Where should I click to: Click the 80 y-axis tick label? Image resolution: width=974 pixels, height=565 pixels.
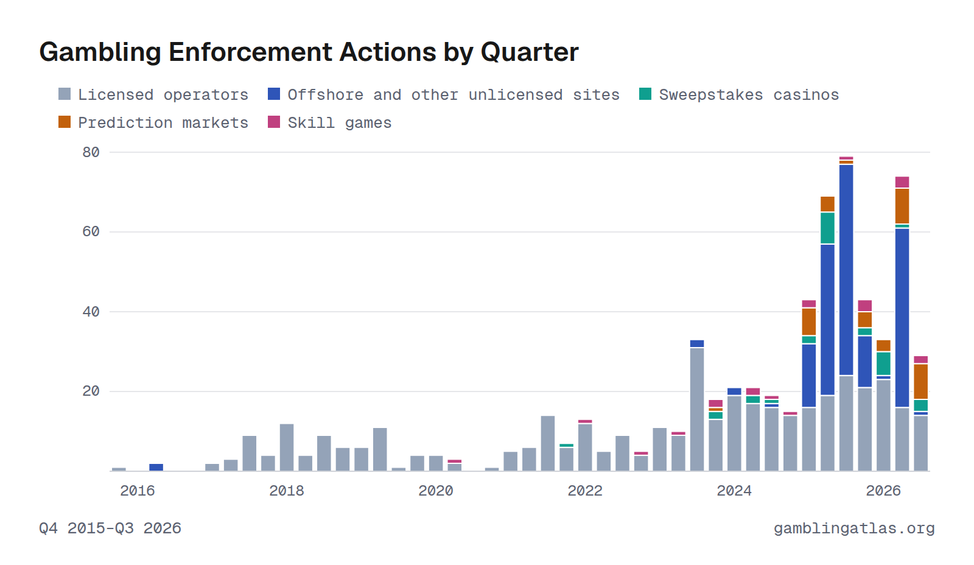point(91,152)
